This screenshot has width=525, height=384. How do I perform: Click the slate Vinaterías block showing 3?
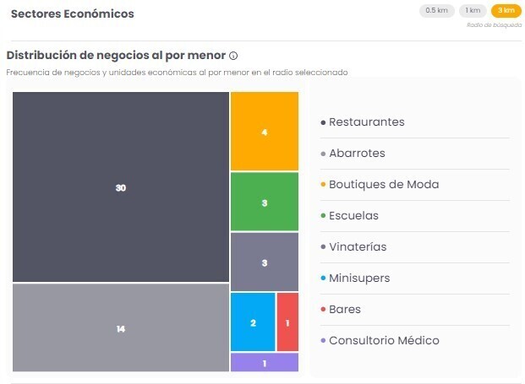[265, 262]
